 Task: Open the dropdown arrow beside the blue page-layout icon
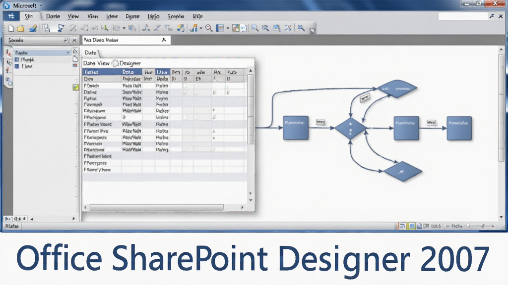coord(227,28)
